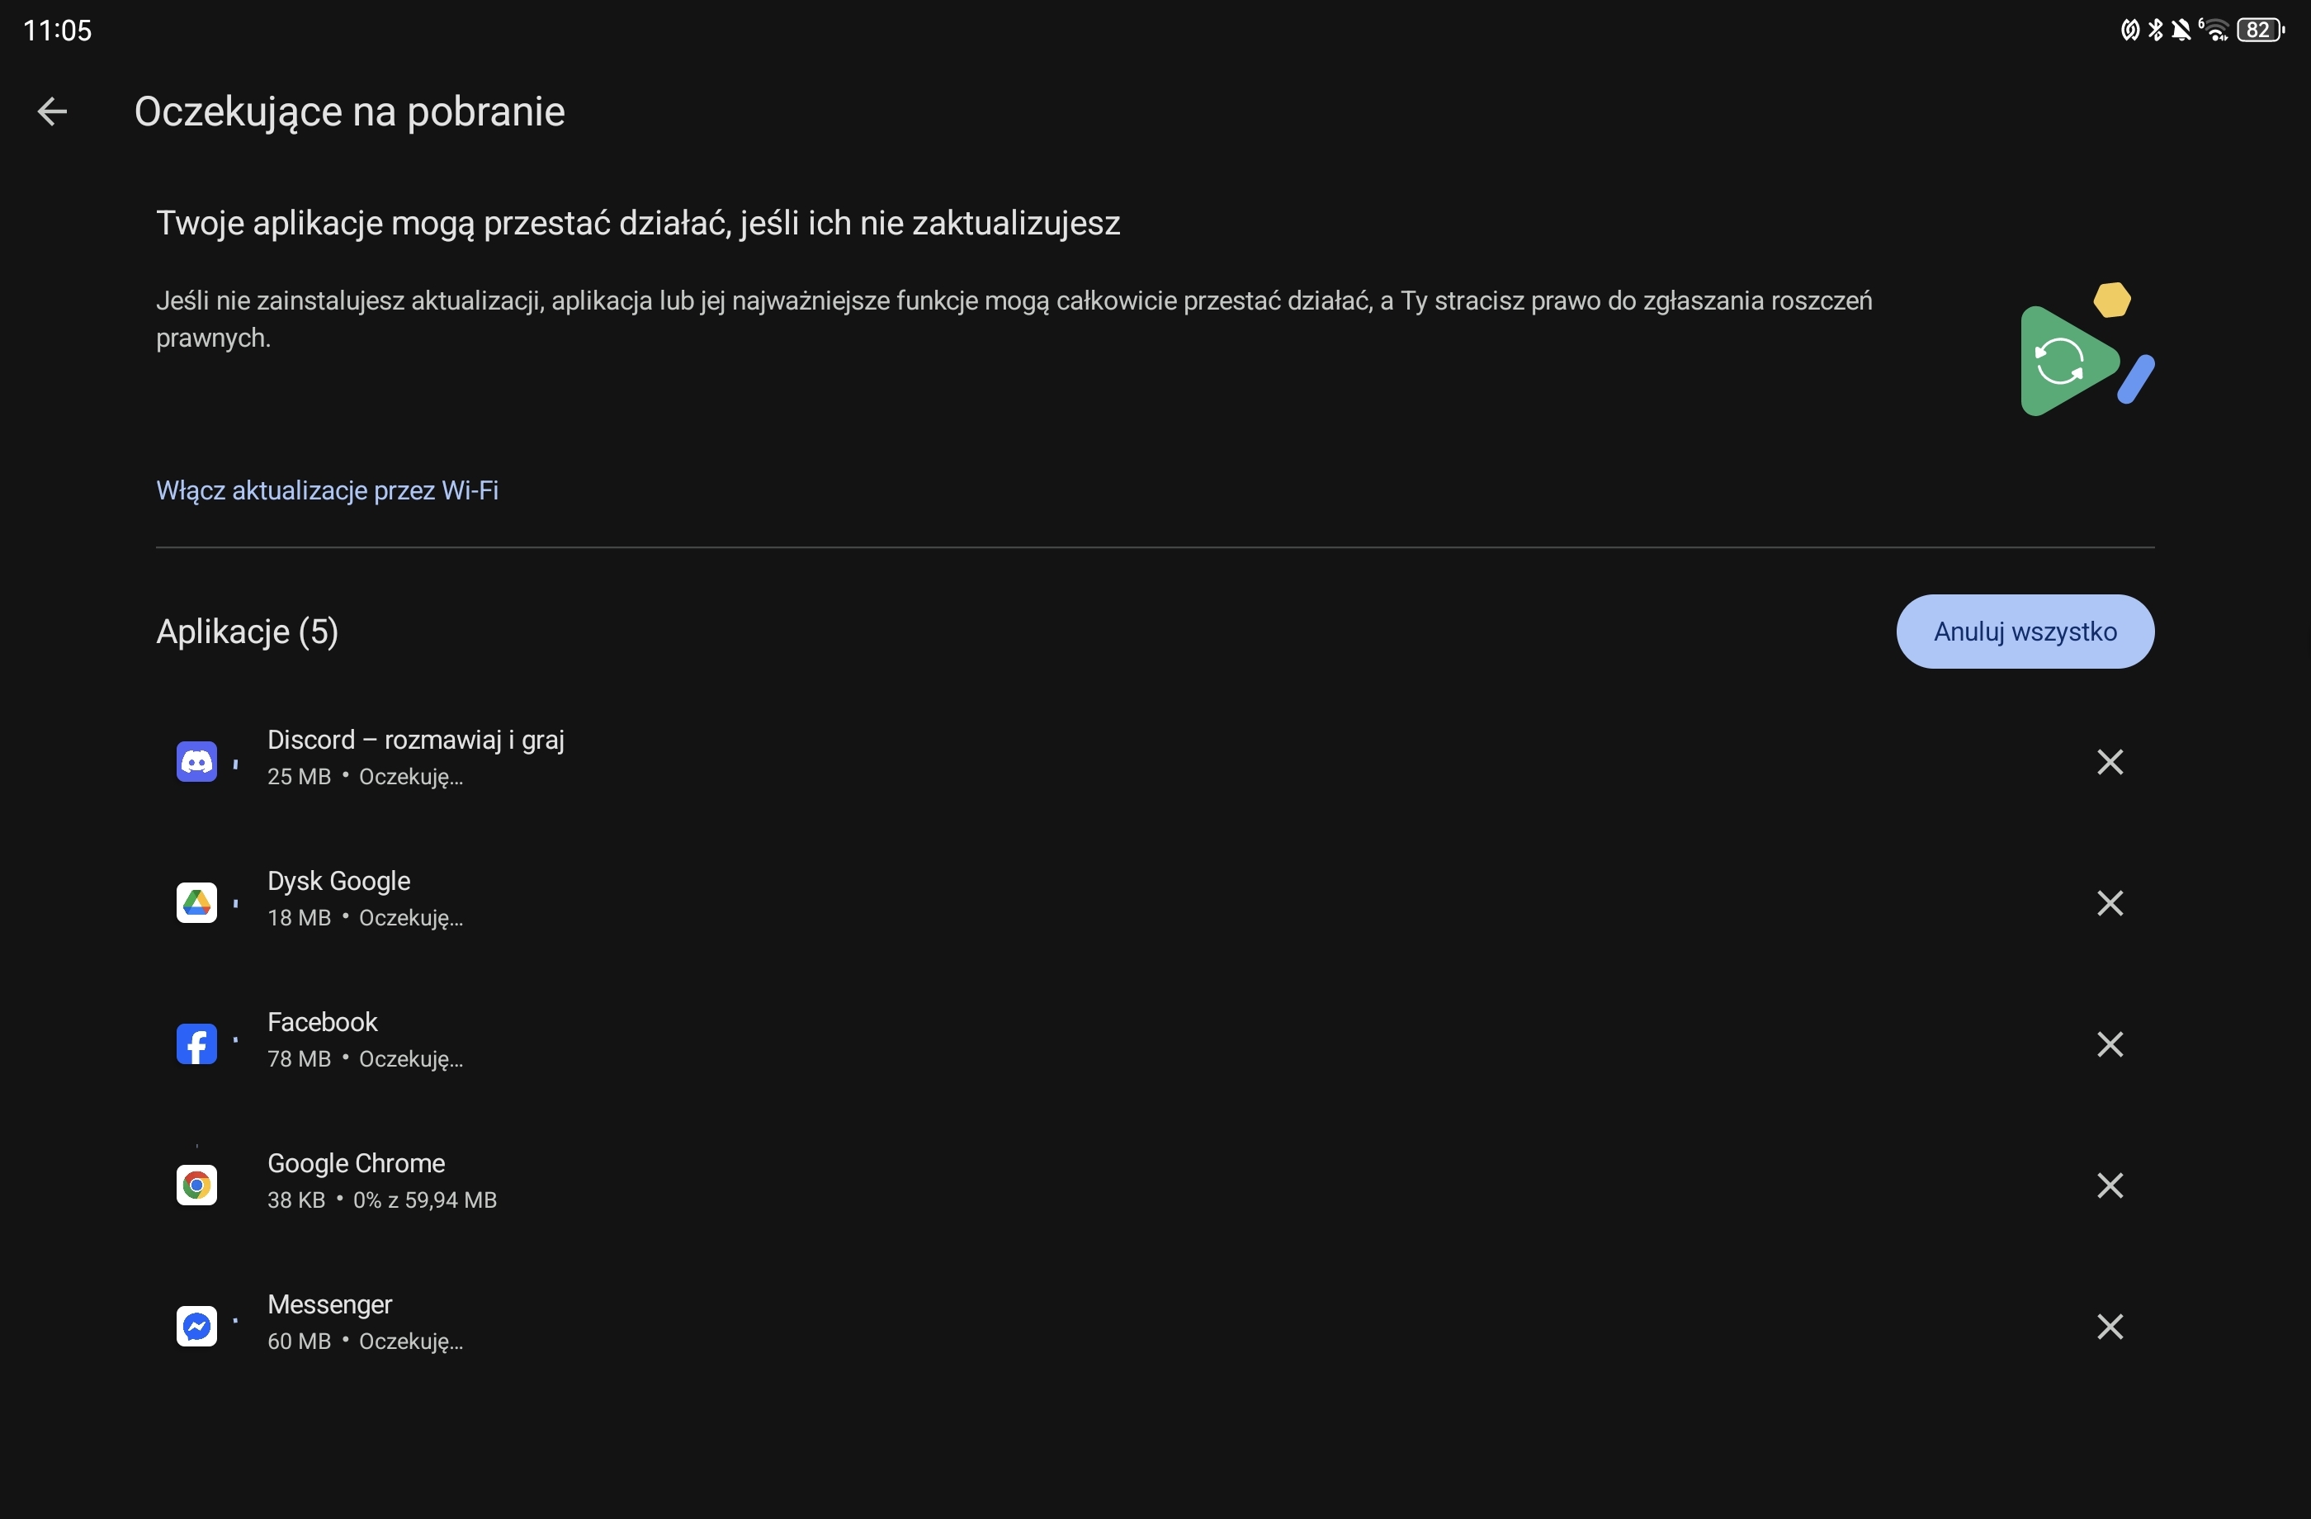Viewport: 2311px width, 1519px height.
Task: Tap the Aplikacje (5) heading
Action: click(248, 632)
